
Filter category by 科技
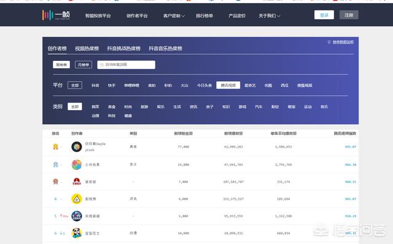[112, 116]
